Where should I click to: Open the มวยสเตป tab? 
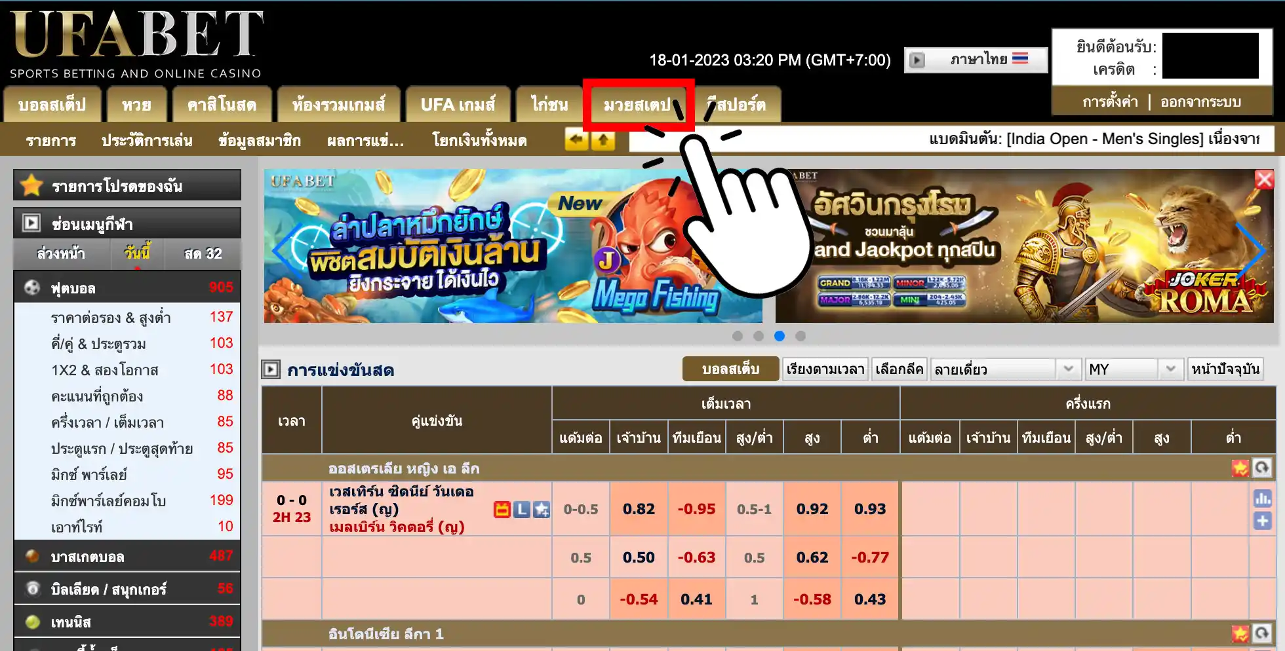point(637,104)
